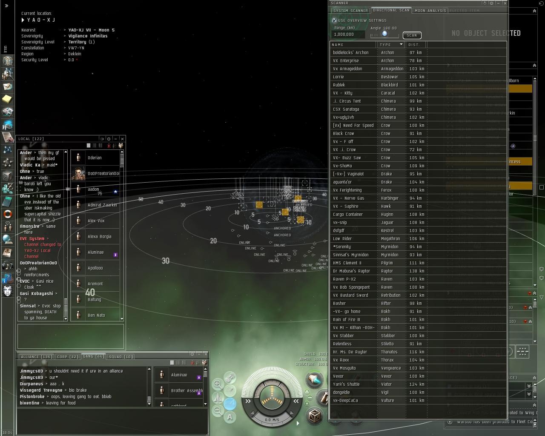
Task: Open the chat channels speech-bubble icon
Action: coord(8,227)
